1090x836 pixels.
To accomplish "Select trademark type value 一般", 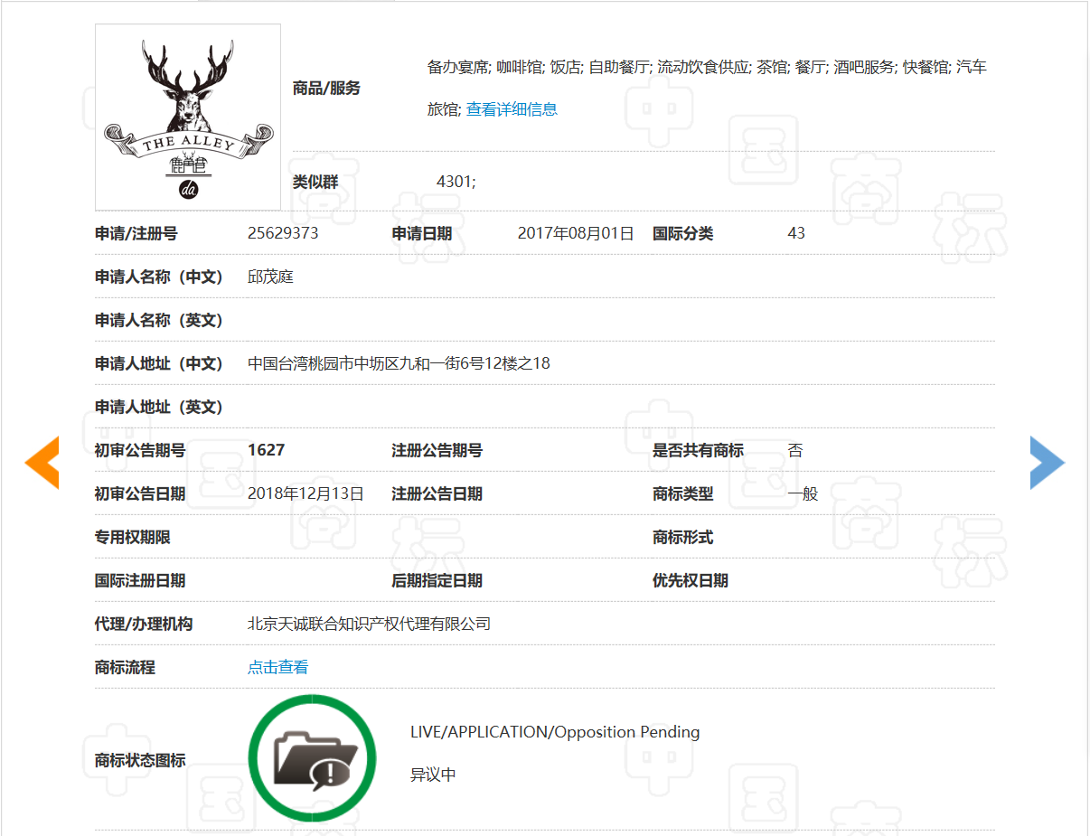I will 803,493.
